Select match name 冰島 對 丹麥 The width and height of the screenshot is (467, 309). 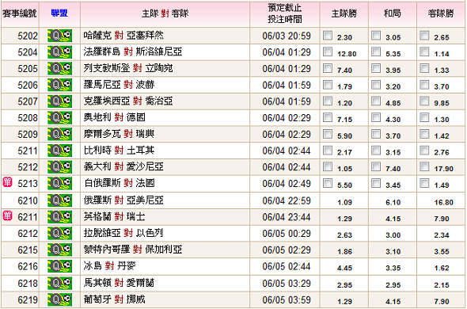(109, 265)
